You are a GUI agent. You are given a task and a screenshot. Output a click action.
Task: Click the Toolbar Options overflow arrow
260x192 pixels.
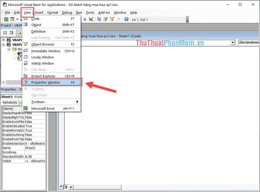click(x=187, y=20)
